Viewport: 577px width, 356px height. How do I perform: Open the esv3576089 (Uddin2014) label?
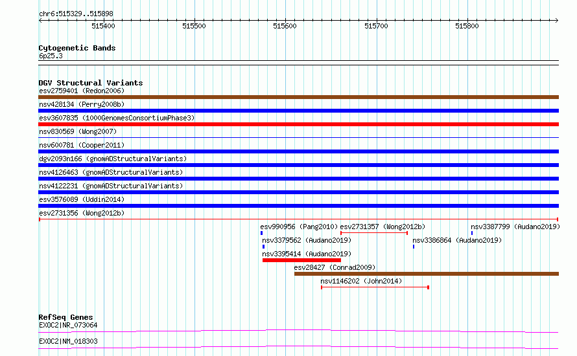click(82, 199)
